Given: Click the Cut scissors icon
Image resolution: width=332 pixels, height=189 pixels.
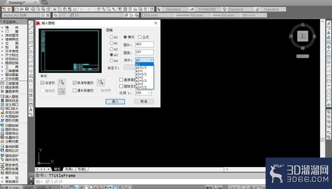Looking at the screenshot, I should pyautogui.click(x=55, y=9).
